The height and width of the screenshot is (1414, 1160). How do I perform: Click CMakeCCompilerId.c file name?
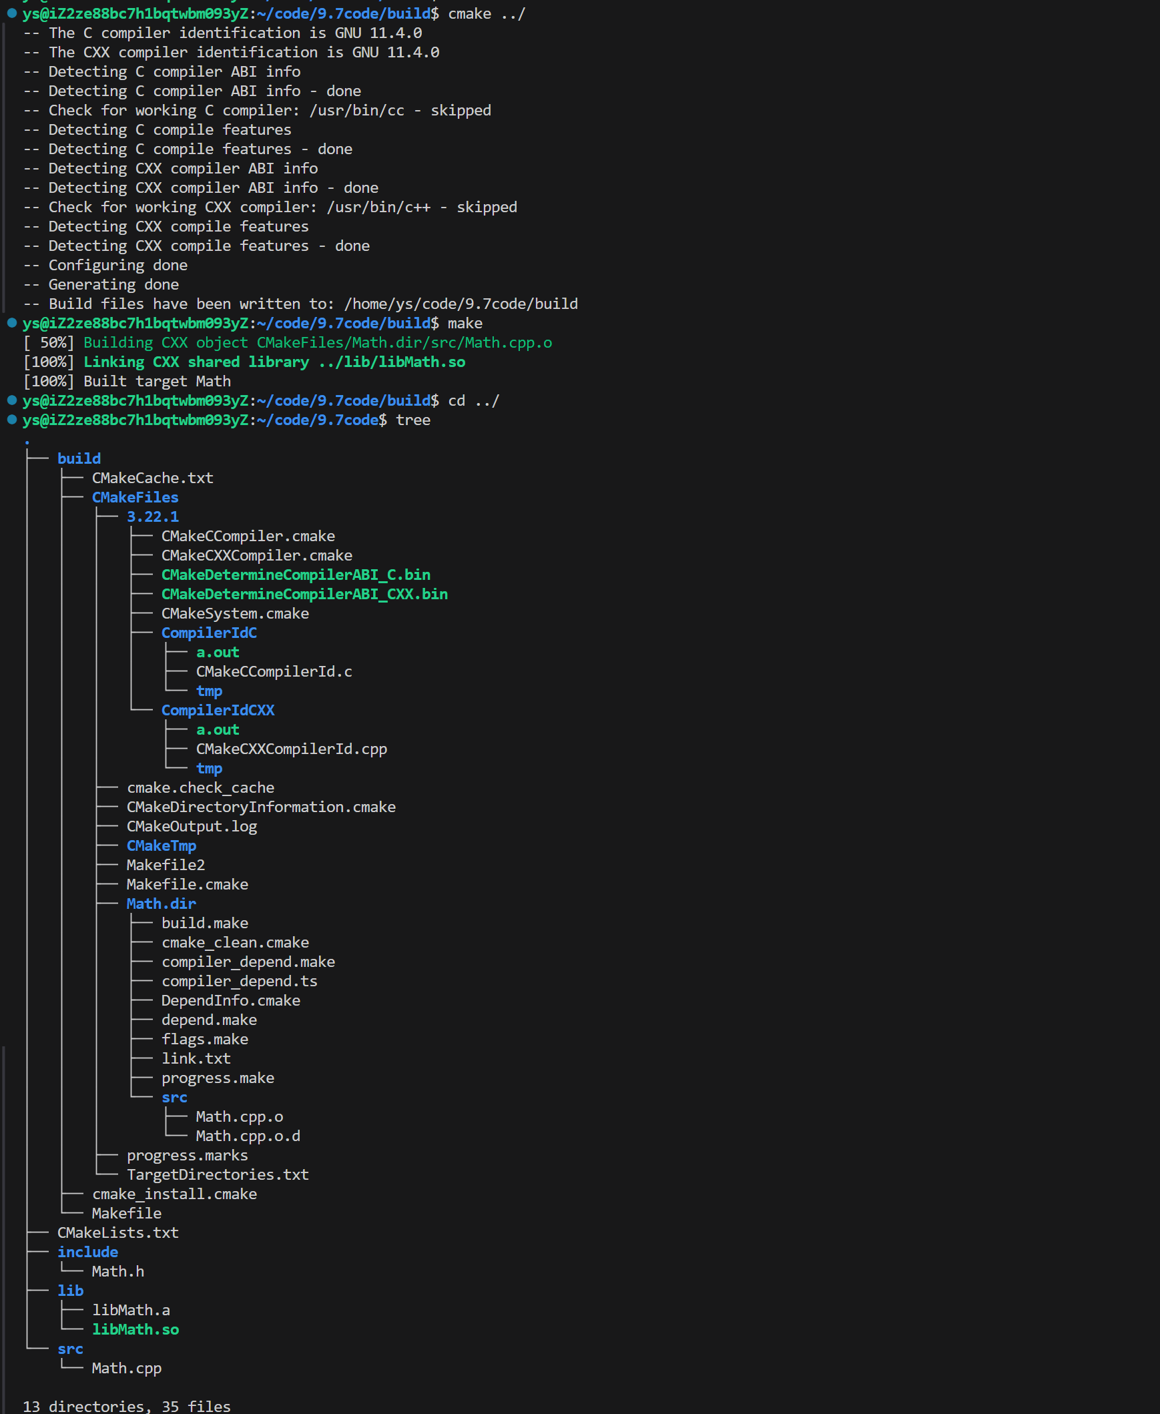tap(274, 672)
